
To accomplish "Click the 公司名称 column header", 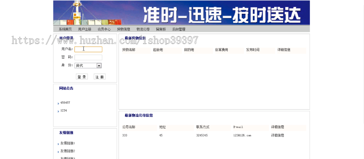I will coord(129,127).
